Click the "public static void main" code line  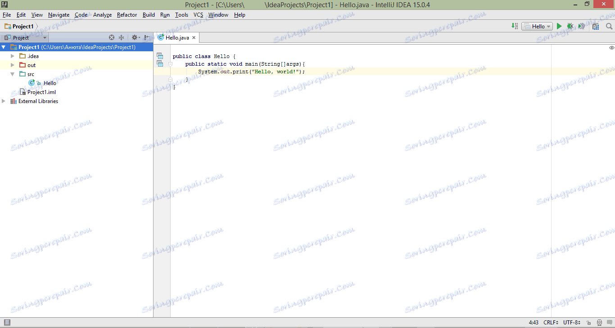tap(245, 64)
